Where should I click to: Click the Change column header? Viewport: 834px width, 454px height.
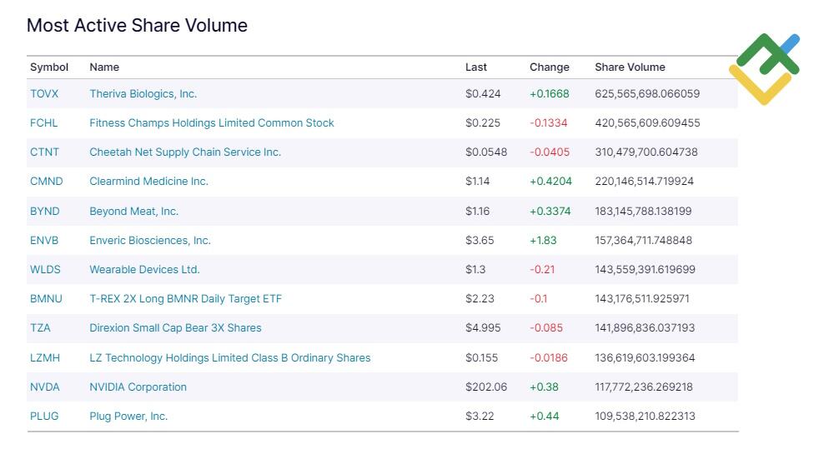click(x=550, y=67)
